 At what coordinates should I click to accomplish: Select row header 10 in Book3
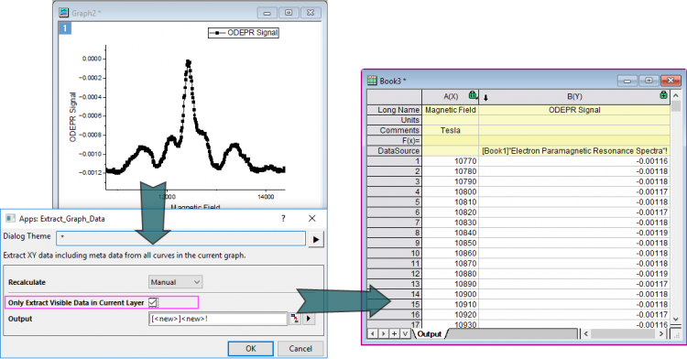pos(394,254)
